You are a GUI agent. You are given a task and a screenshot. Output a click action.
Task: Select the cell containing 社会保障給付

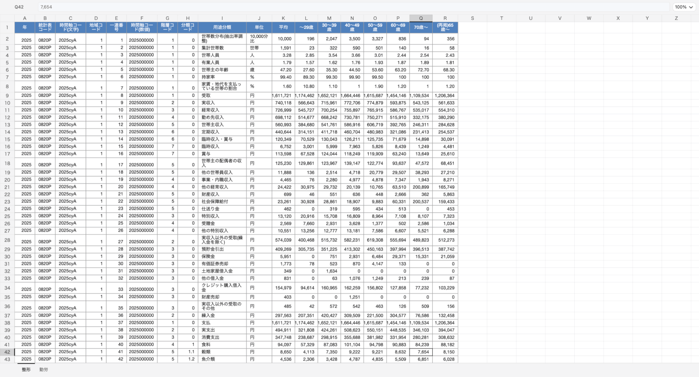point(215,201)
